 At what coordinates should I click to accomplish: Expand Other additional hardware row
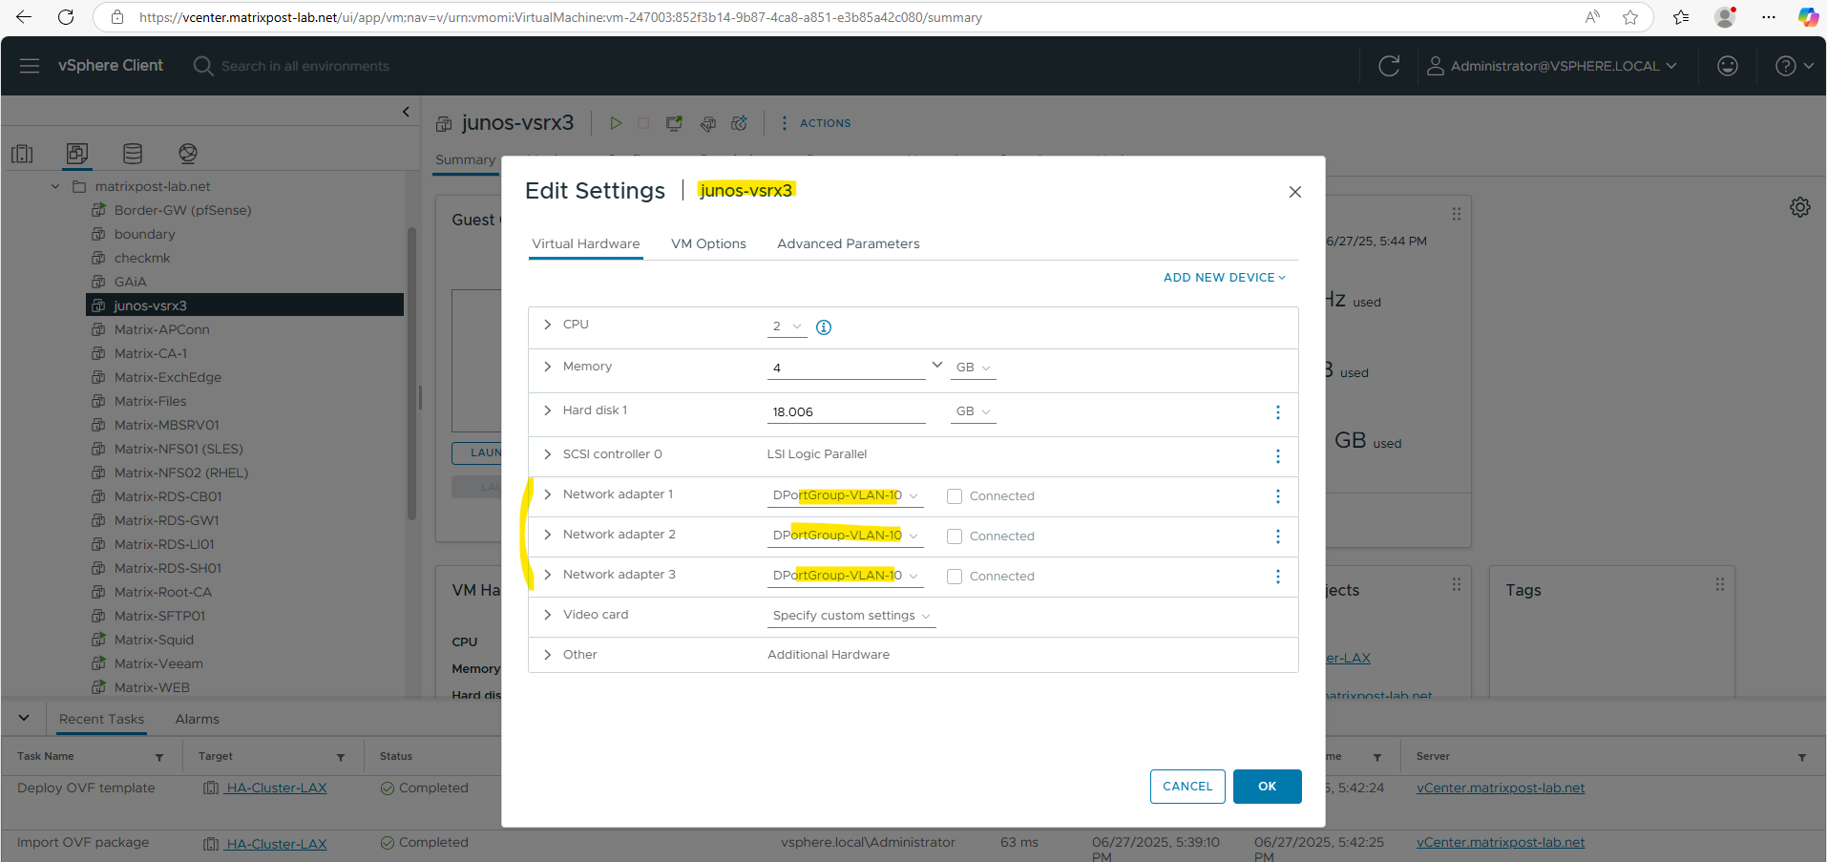click(547, 655)
